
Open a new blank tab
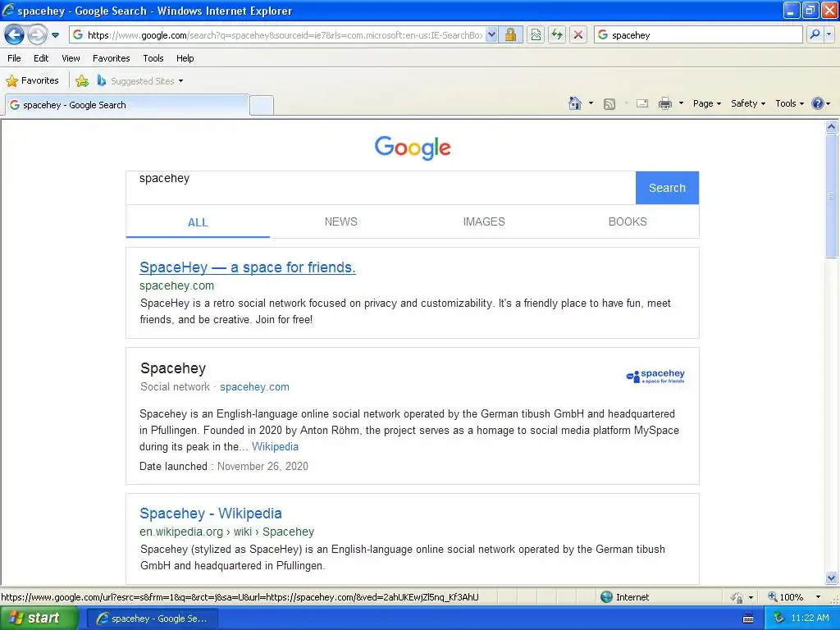262,106
